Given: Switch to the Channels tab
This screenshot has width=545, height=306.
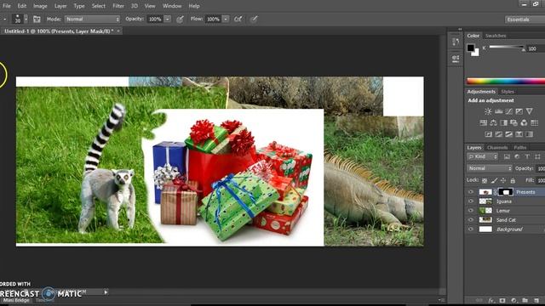Looking at the screenshot, I should pyautogui.click(x=497, y=147).
